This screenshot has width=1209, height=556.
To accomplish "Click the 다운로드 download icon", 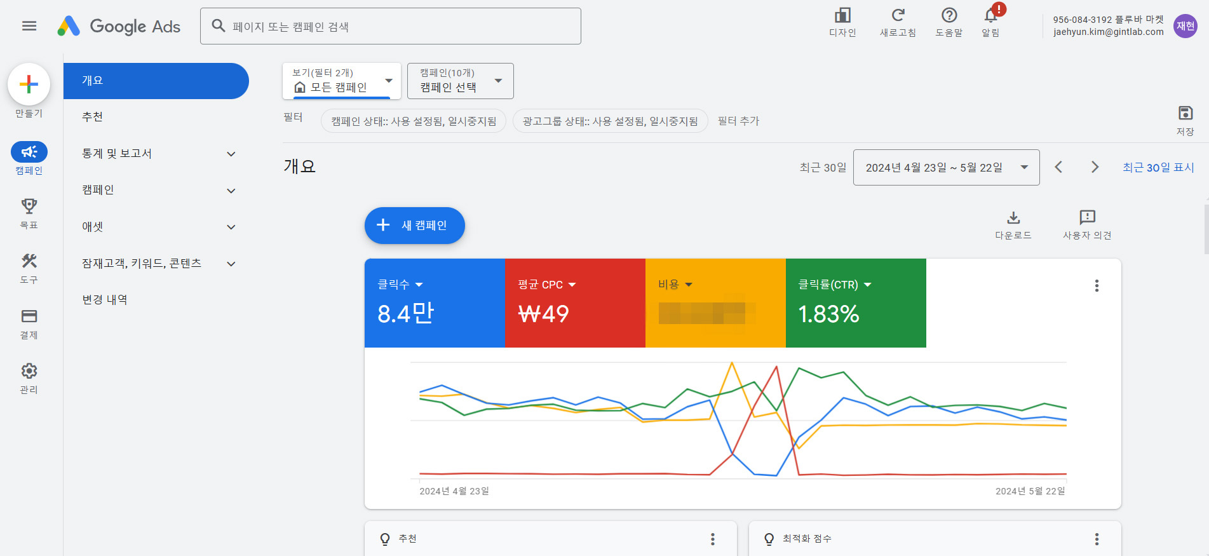I will [x=1013, y=218].
